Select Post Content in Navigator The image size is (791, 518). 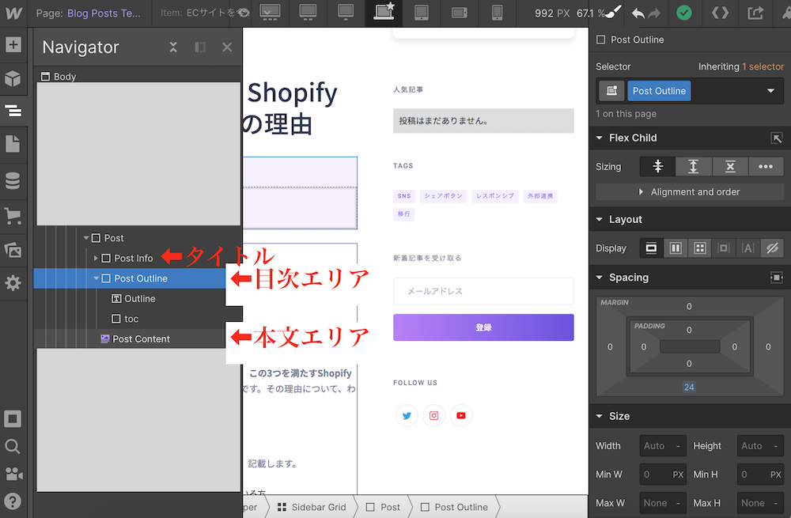[x=141, y=339]
